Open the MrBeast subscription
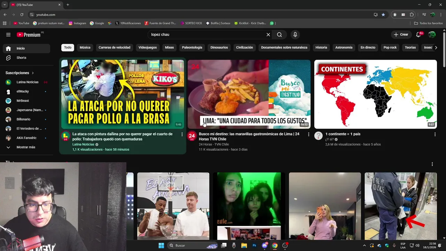This screenshot has width=446, height=251. [26, 101]
